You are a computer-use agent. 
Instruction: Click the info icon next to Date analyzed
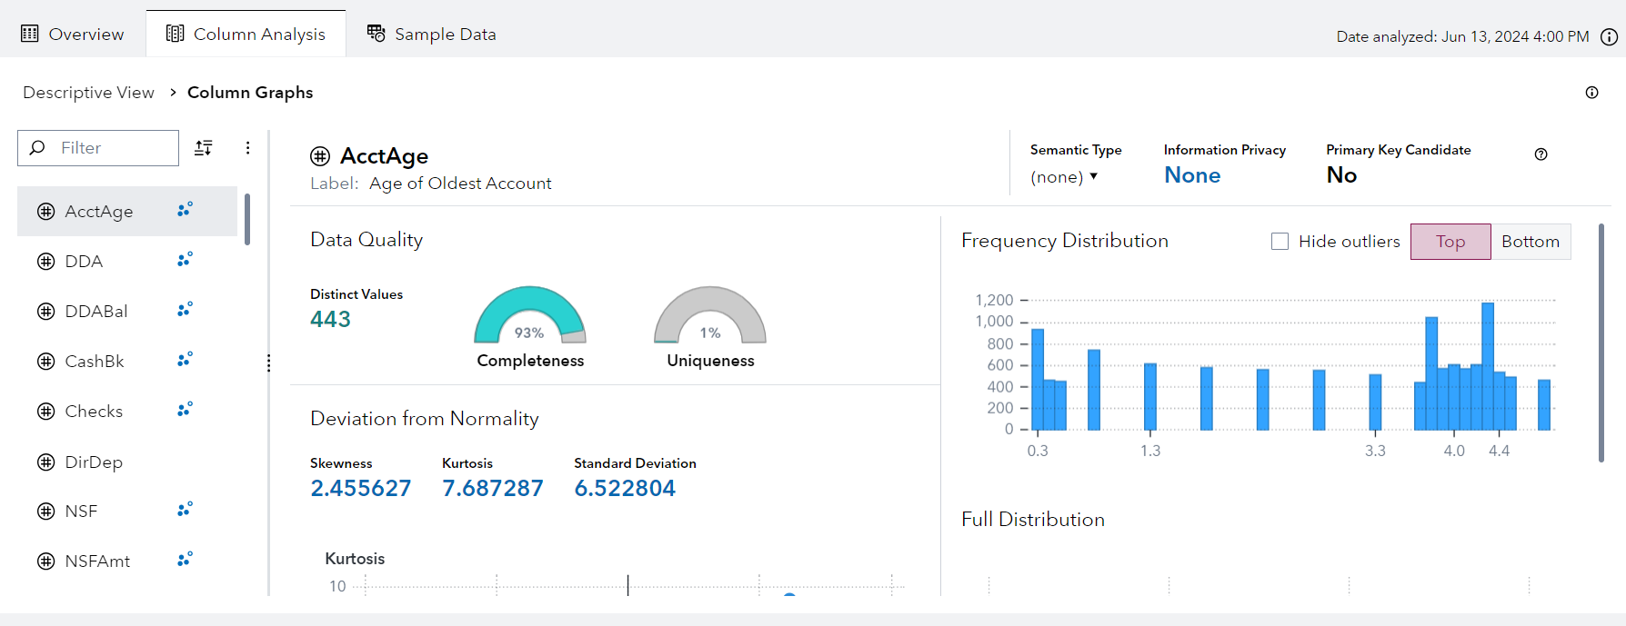click(x=1609, y=36)
